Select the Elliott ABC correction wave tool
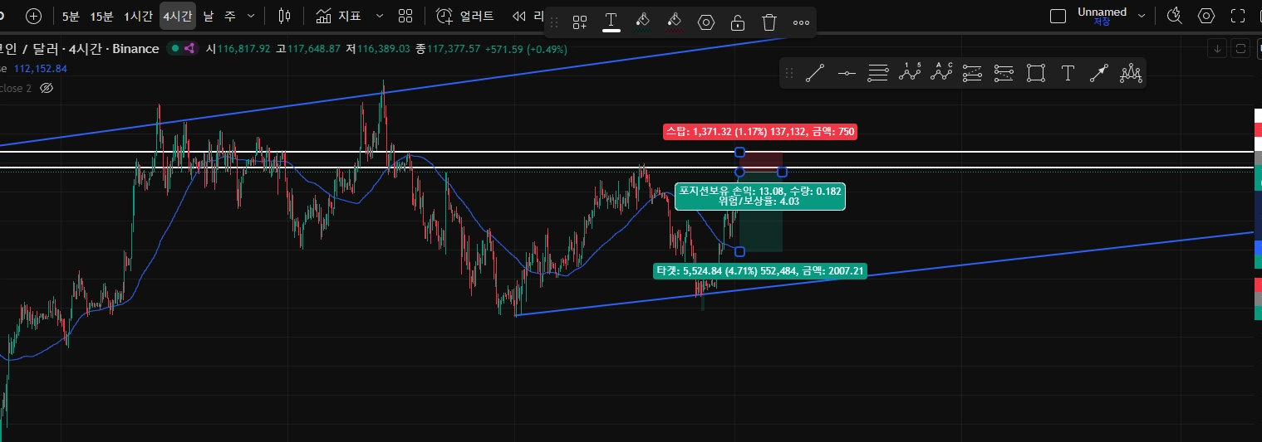Image resolution: width=1262 pixels, height=442 pixels. (x=941, y=73)
